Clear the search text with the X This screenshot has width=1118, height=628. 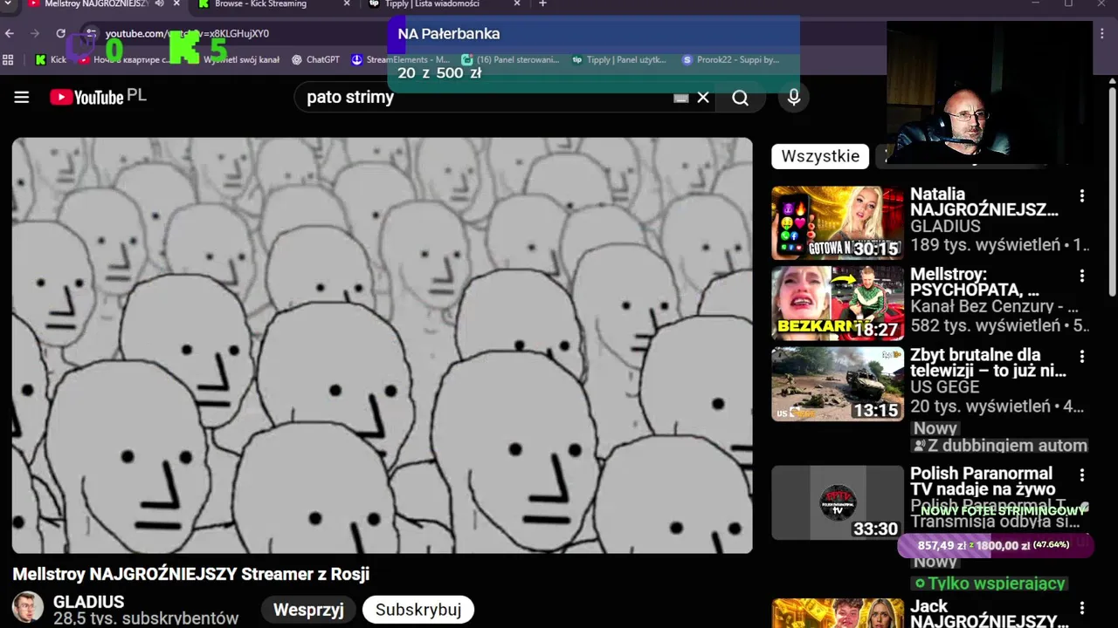(703, 98)
